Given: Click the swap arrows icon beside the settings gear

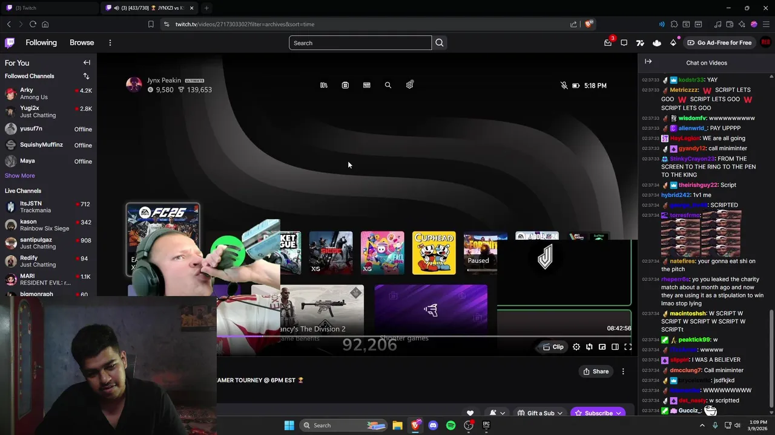Looking at the screenshot, I should 589,347.
